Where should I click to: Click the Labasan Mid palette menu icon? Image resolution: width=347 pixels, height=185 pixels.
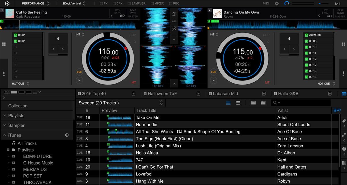pos(264,94)
